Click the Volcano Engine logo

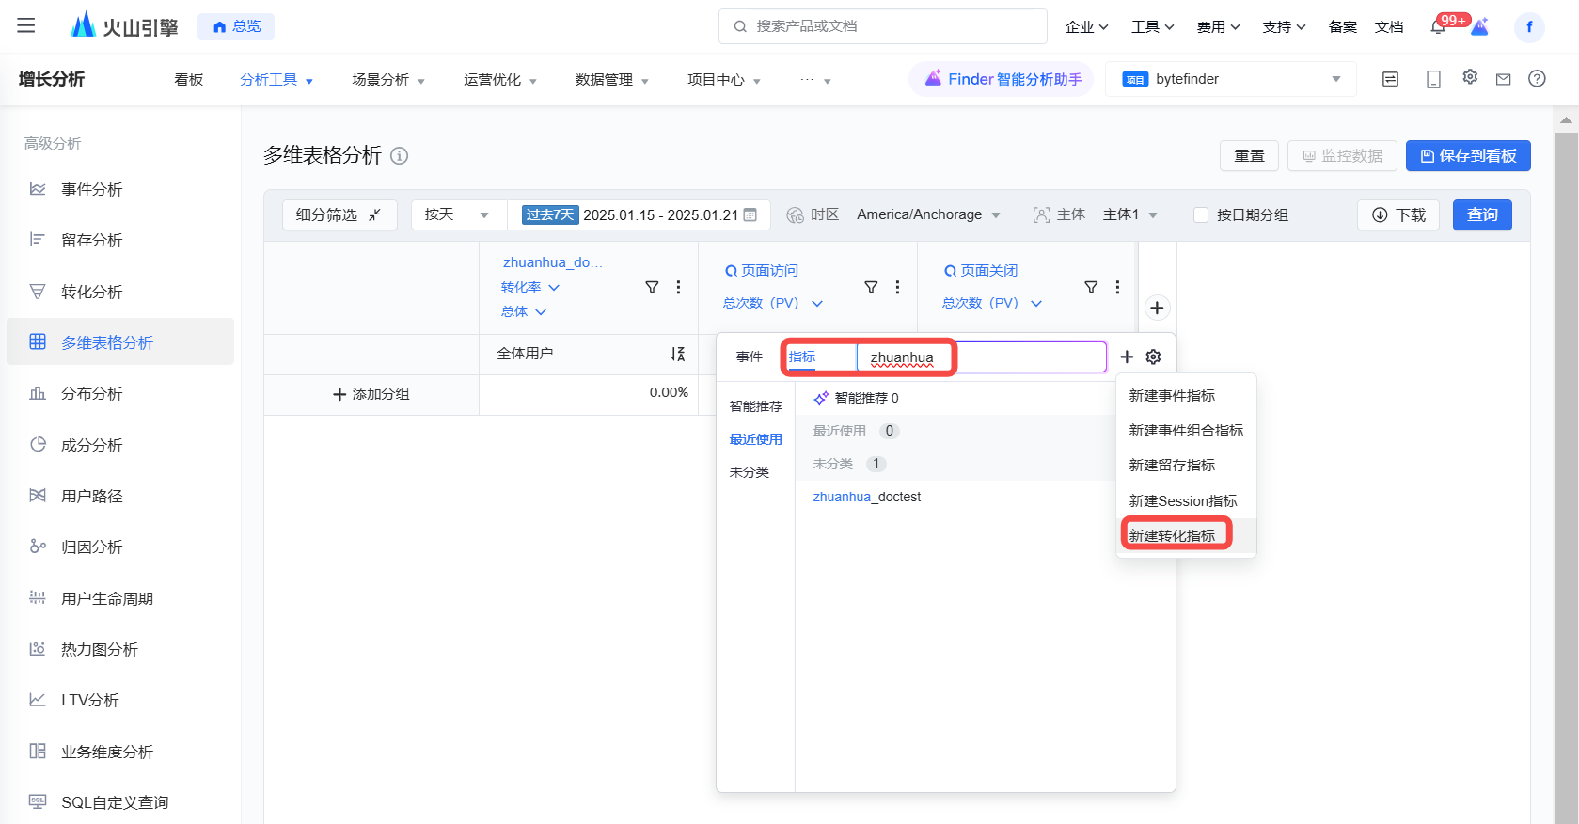(125, 25)
